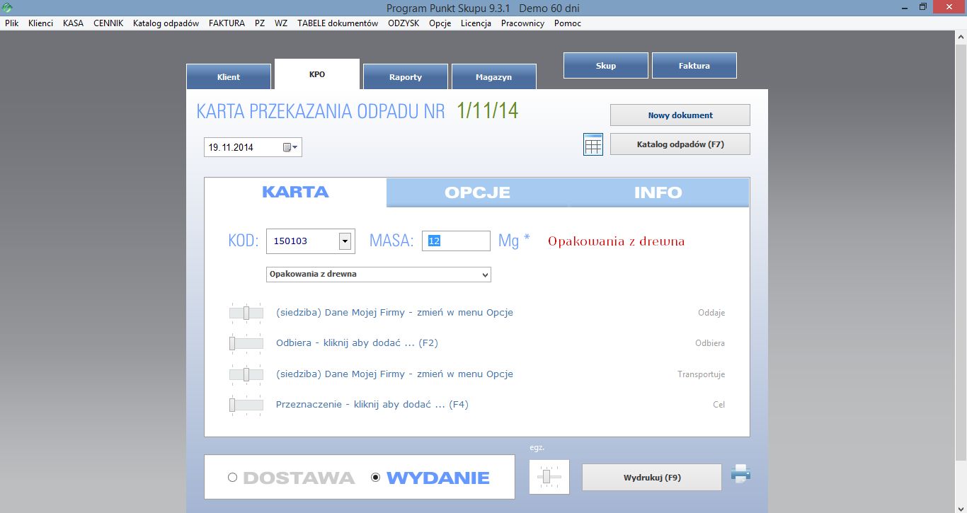Click the Katalog odpadów (F7) button
Image resolution: width=967 pixels, height=513 pixels.
680,144
